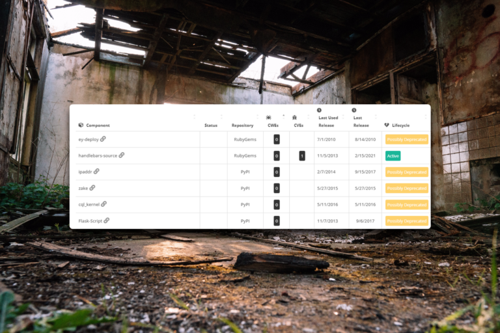Click the CVE count badge for handlebars-source
500x333 pixels.
click(302, 155)
